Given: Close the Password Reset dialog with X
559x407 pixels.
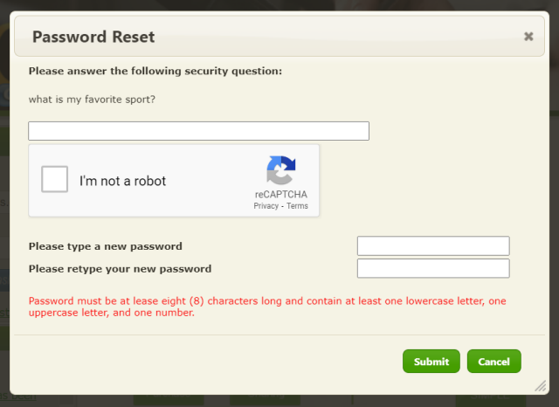Looking at the screenshot, I should (528, 37).
